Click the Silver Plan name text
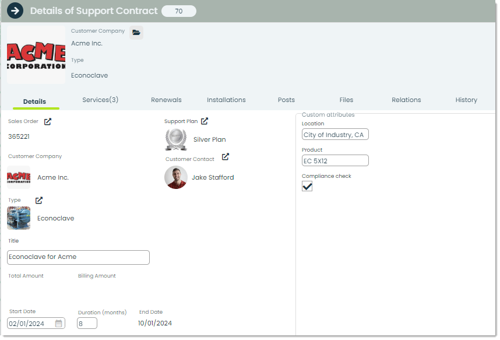The height and width of the screenshot is (340, 500). [210, 139]
